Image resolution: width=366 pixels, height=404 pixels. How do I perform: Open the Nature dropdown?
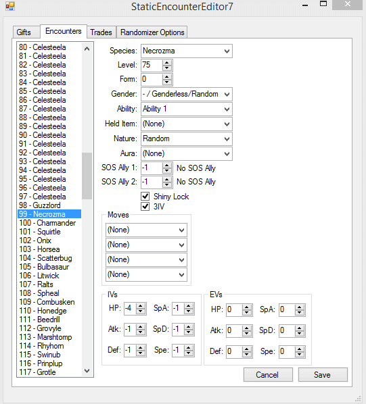click(187, 139)
